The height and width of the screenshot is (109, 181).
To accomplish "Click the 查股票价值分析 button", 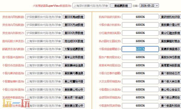I will pos(170,25).
